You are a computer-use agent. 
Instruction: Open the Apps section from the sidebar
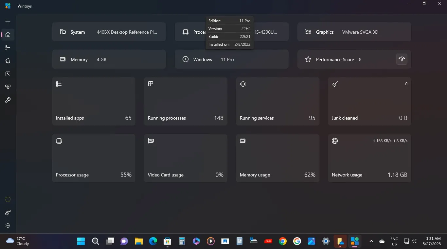coord(7,48)
